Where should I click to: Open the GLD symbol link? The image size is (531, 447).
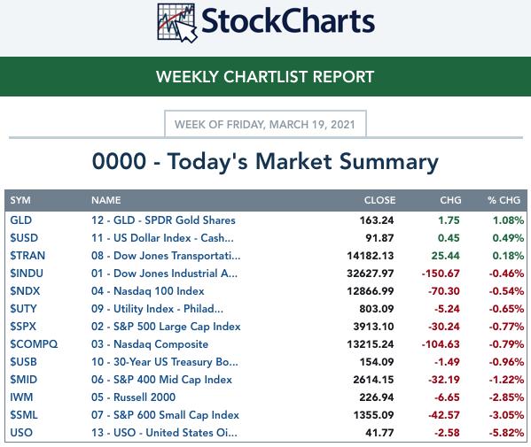coord(21,220)
